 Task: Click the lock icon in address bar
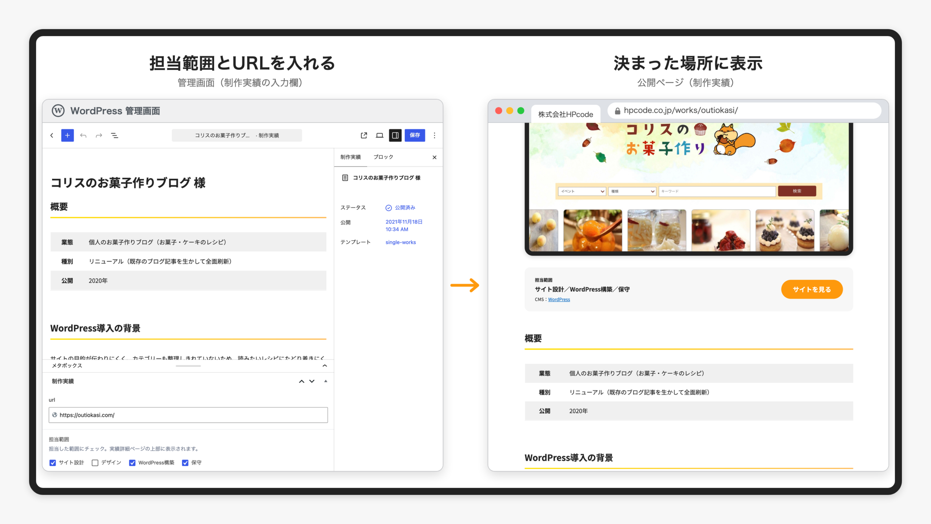click(618, 111)
